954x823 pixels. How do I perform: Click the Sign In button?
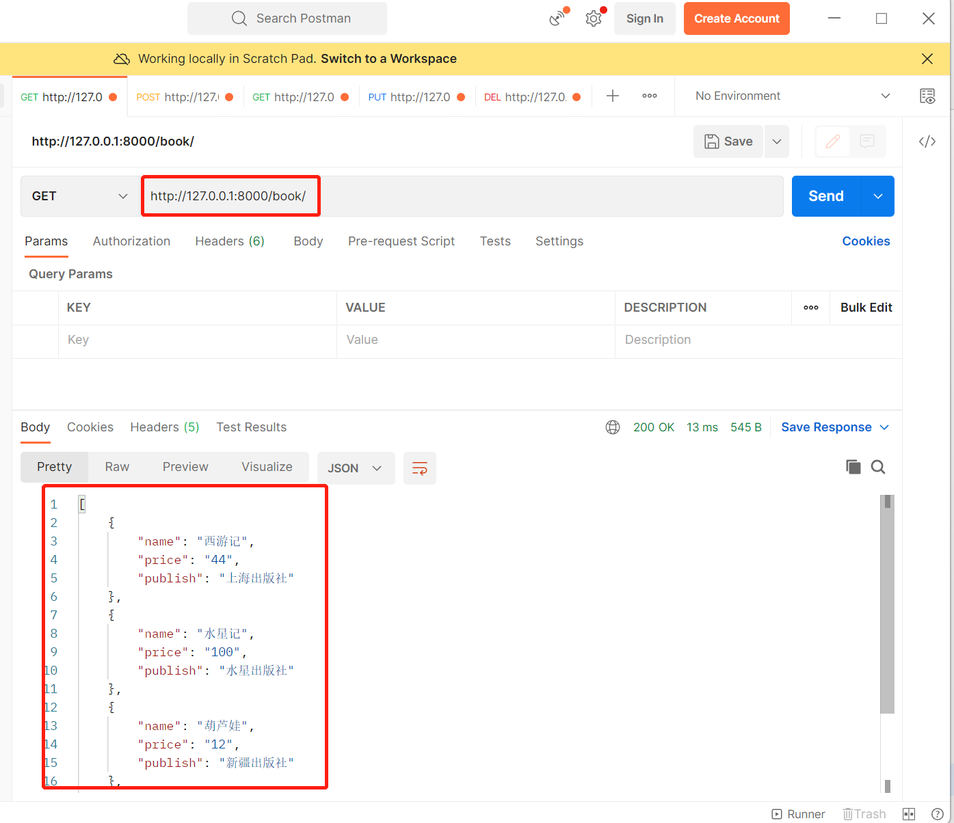click(645, 18)
